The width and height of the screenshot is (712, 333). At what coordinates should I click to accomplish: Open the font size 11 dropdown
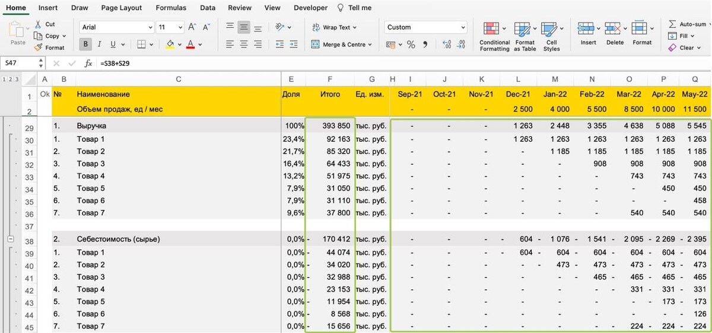click(x=180, y=27)
